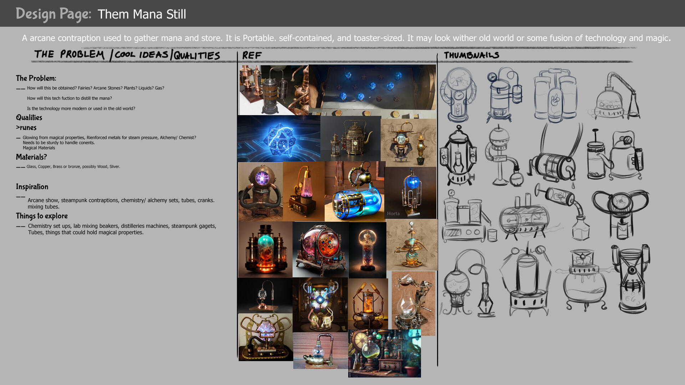Screen dimensions: 685x385
Task: Click the Them Mana Still title text
Action: [142, 14]
